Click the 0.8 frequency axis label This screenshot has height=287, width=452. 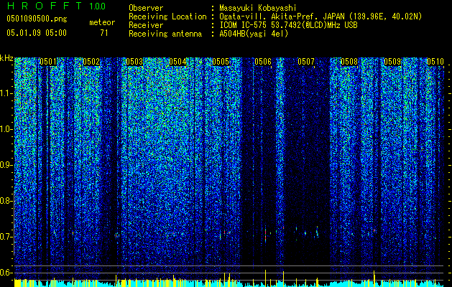pos(6,201)
